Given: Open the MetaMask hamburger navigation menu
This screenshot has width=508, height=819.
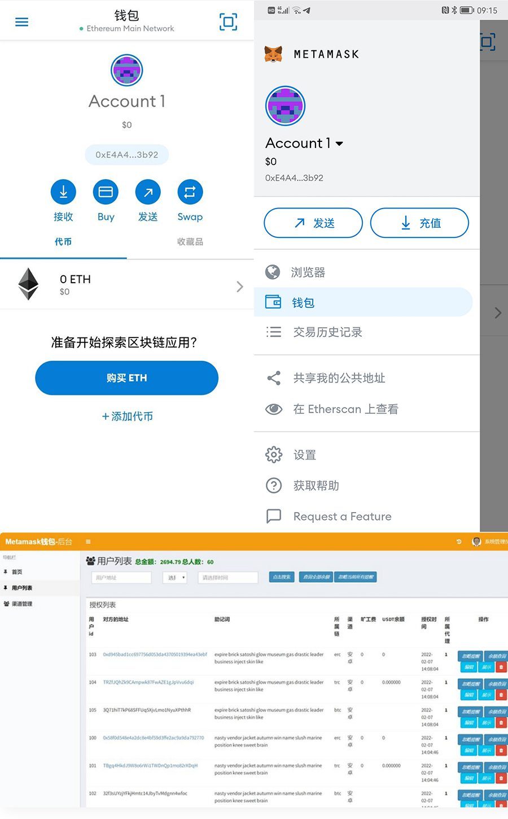Looking at the screenshot, I should (x=21, y=22).
